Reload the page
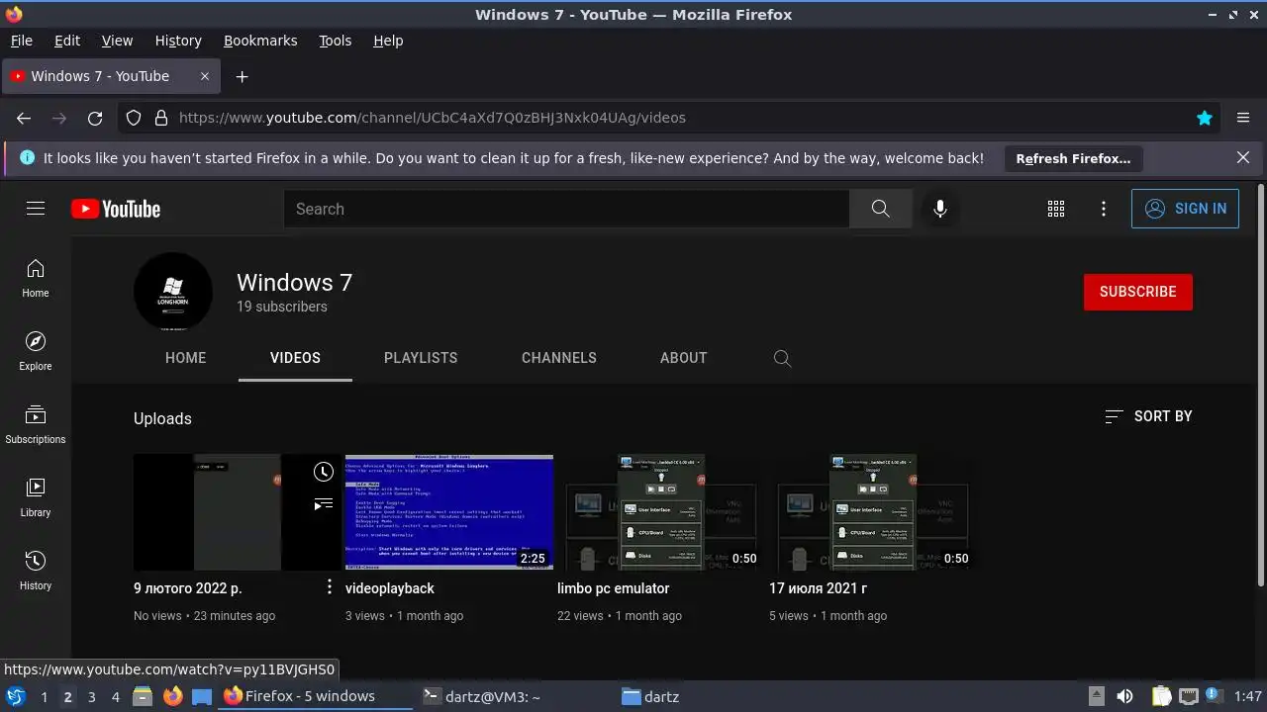1267x712 pixels. click(95, 118)
